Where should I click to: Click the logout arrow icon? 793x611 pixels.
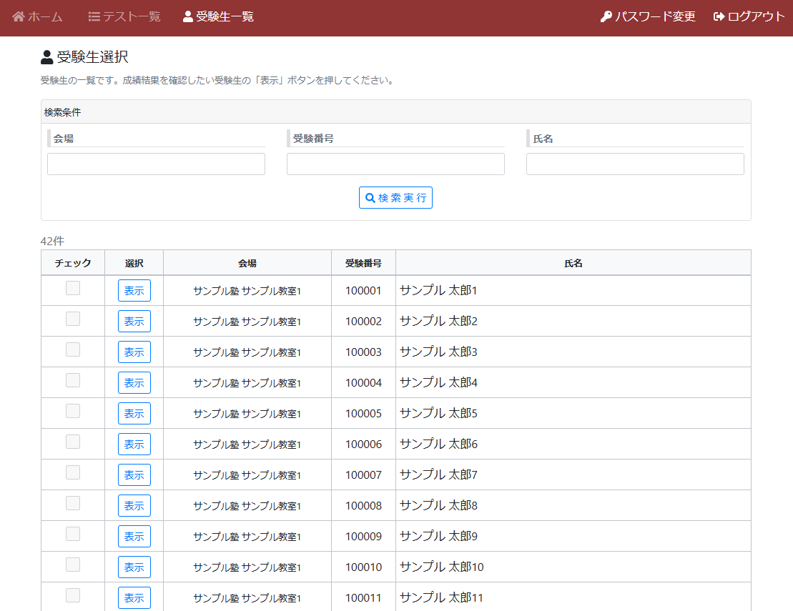[719, 16]
